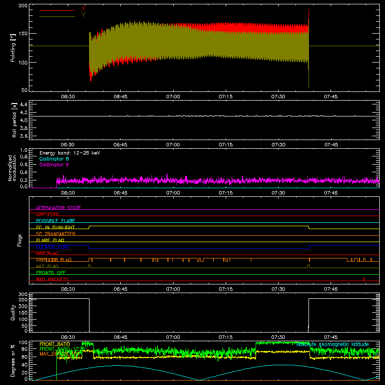385x385 pixels.
Task: Click the red X legend line sample
Action: tap(57, 10)
